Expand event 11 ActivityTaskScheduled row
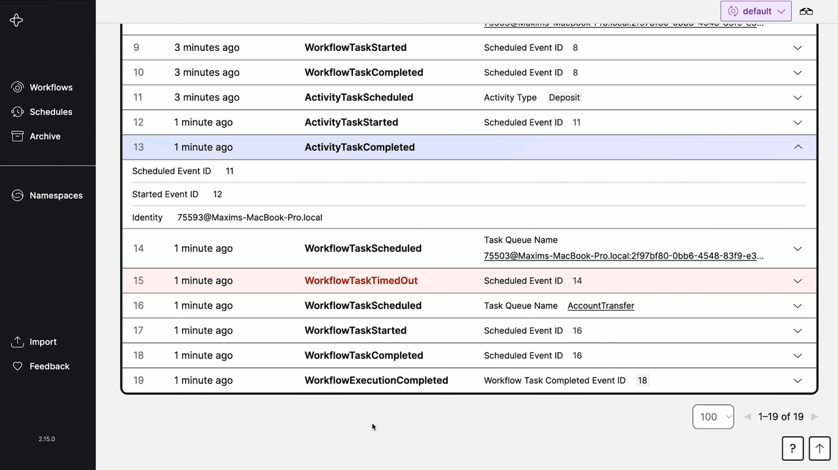Image resolution: width=838 pixels, height=470 pixels. pyautogui.click(x=797, y=98)
